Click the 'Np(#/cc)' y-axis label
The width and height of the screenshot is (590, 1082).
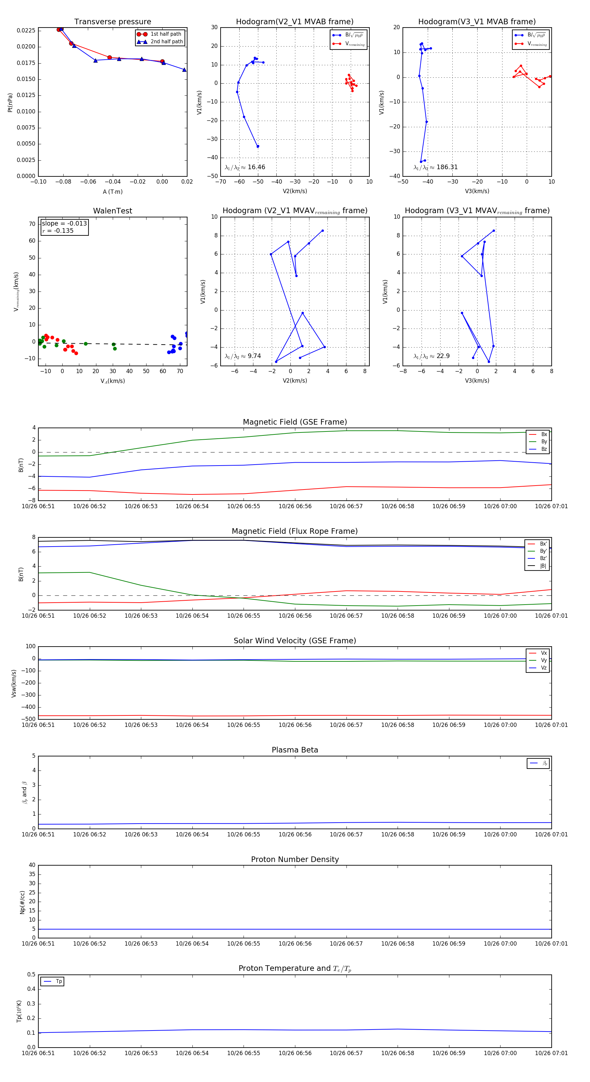22,902
